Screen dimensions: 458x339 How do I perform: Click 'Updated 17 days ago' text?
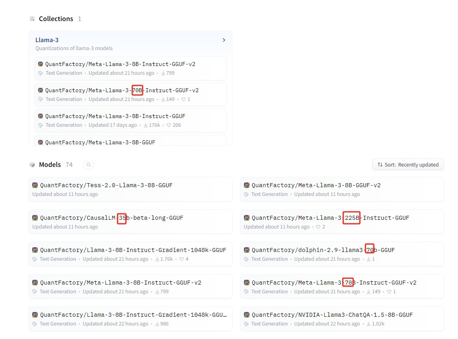point(113,125)
